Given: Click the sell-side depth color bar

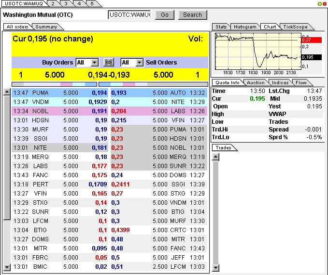Looking at the screenshot, I should click(153, 84).
